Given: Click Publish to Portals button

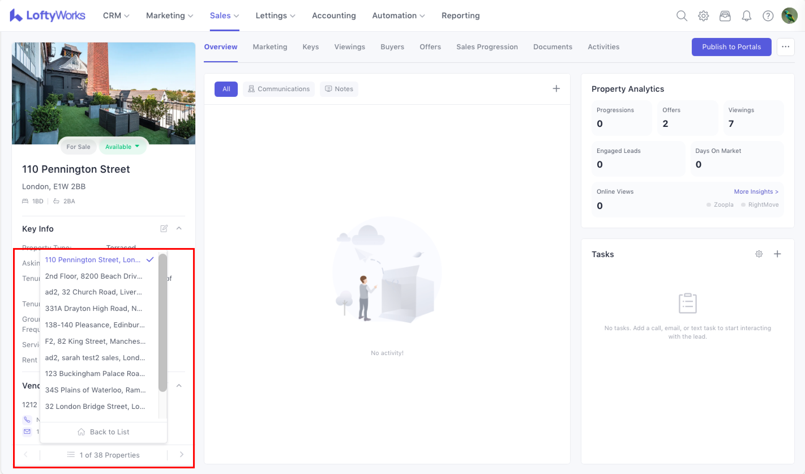Looking at the screenshot, I should pyautogui.click(x=731, y=47).
